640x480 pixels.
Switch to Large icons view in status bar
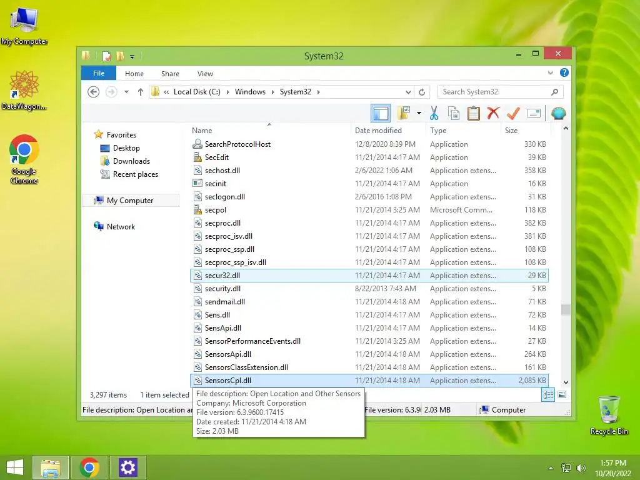[562, 395]
